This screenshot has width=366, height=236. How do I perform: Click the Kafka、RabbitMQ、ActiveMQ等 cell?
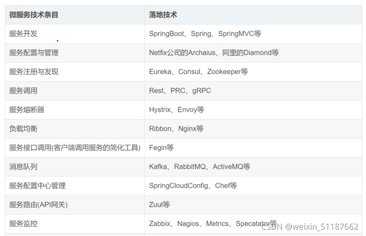coord(199,167)
